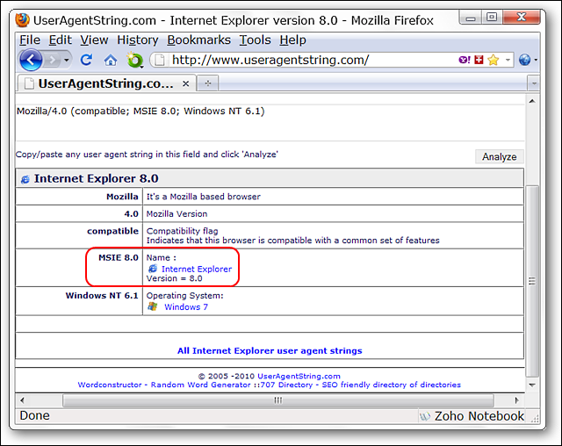Open All Internet Explorer user agent strings
The image size is (562, 446).
click(270, 350)
